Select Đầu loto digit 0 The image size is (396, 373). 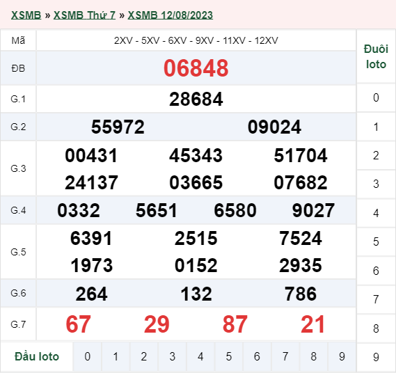click(x=88, y=356)
